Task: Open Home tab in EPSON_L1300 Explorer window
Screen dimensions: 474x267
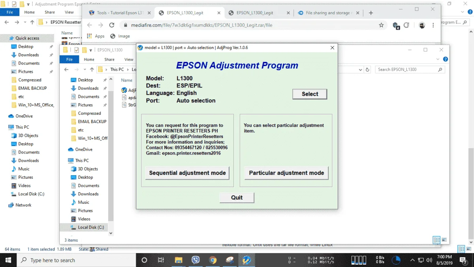Action: 89,59
